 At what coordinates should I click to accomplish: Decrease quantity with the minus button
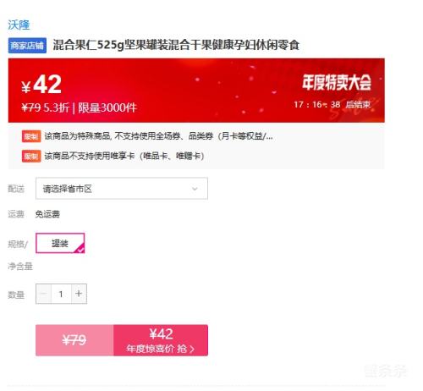(x=43, y=294)
